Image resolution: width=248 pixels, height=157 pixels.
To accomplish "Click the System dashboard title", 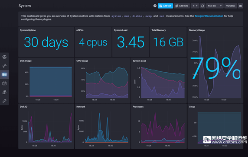I will 25,6.
